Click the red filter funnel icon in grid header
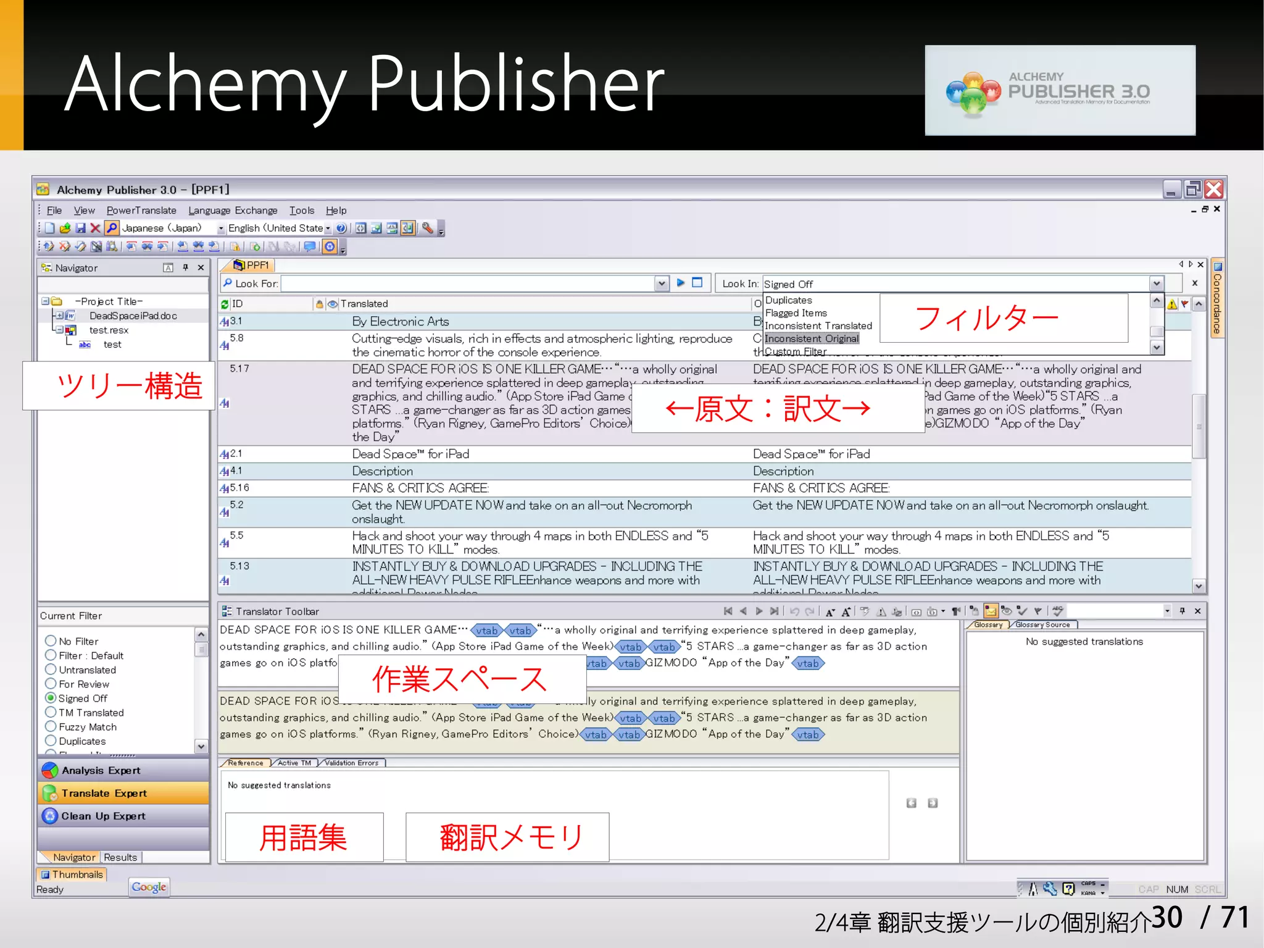This screenshot has width=1264, height=948. click(x=1184, y=304)
